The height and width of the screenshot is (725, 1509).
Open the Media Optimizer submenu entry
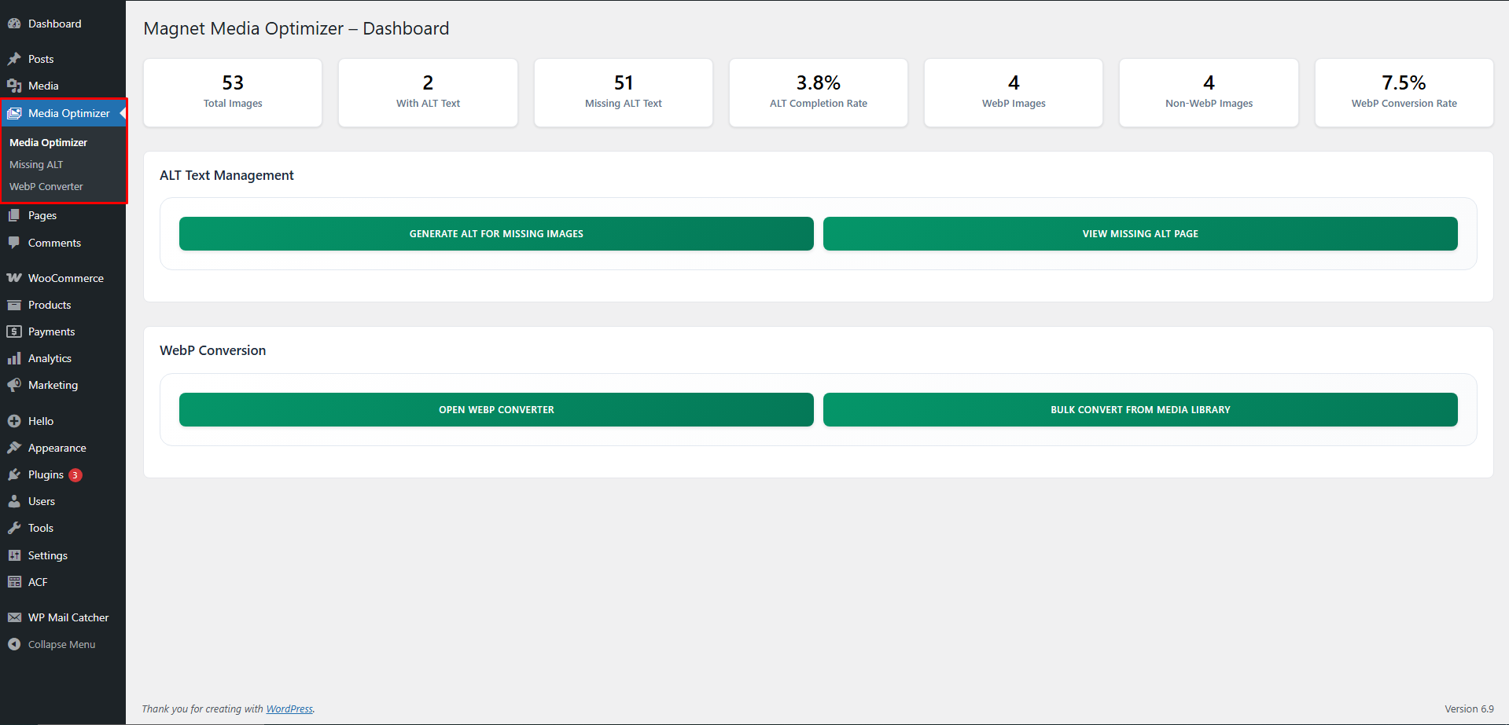[x=48, y=142]
